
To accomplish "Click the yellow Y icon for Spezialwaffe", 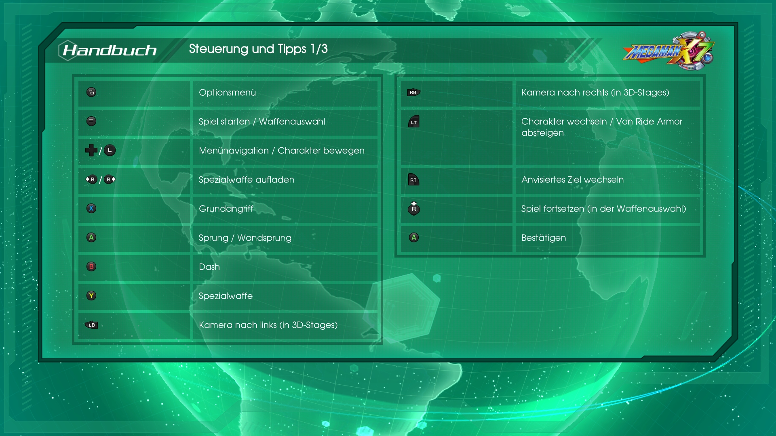I will pyautogui.click(x=91, y=296).
